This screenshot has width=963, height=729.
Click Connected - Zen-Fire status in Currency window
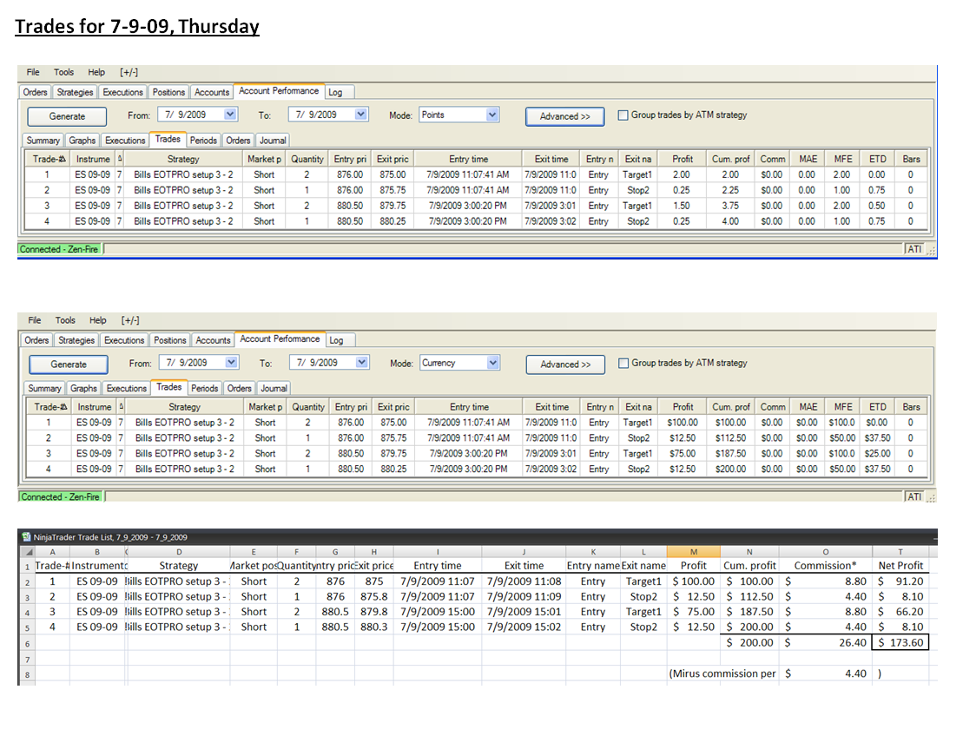[60, 497]
